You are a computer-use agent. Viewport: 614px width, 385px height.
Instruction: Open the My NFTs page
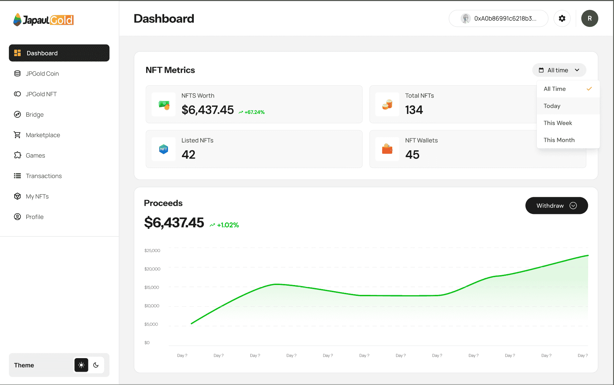[x=59, y=196]
